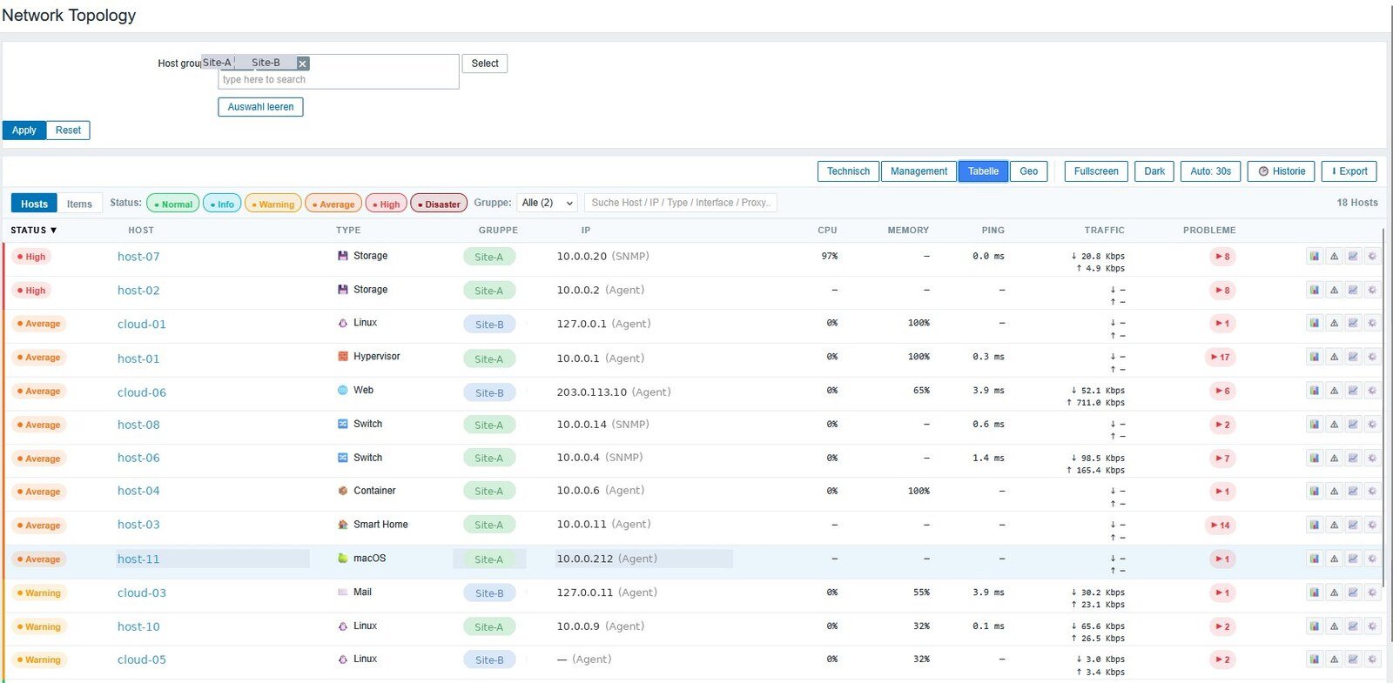This screenshot has height=683, width=1393.
Task: Remove Site-B tag with the x icon
Action: [x=302, y=64]
